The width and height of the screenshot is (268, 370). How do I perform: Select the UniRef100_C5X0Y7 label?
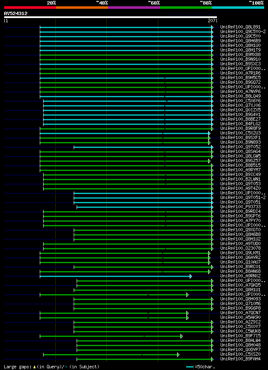pos(240,326)
